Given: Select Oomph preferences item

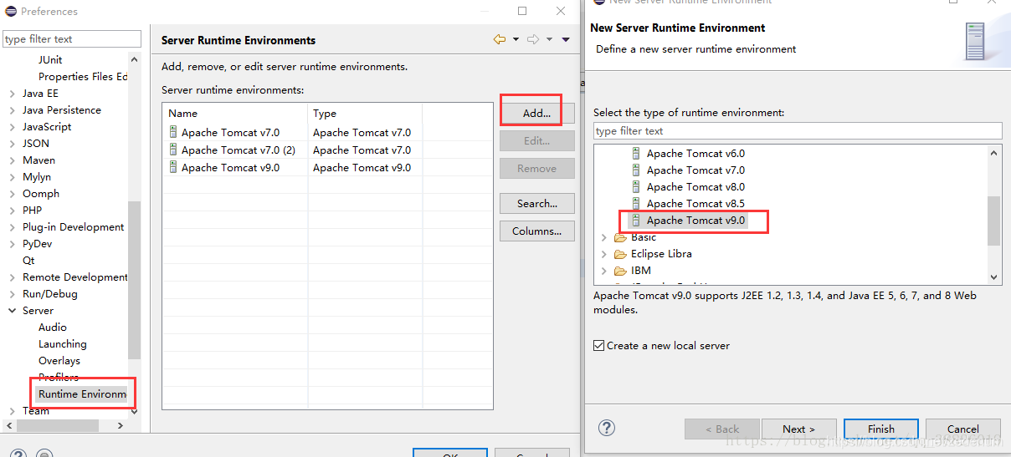Looking at the screenshot, I should pyautogui.click(x=41, y=193).
